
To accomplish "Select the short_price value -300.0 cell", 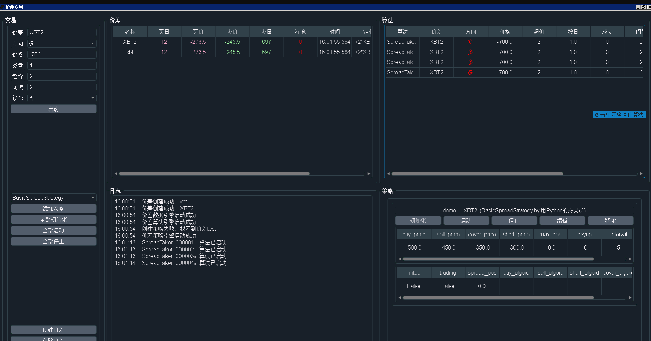I will point(516,247).
